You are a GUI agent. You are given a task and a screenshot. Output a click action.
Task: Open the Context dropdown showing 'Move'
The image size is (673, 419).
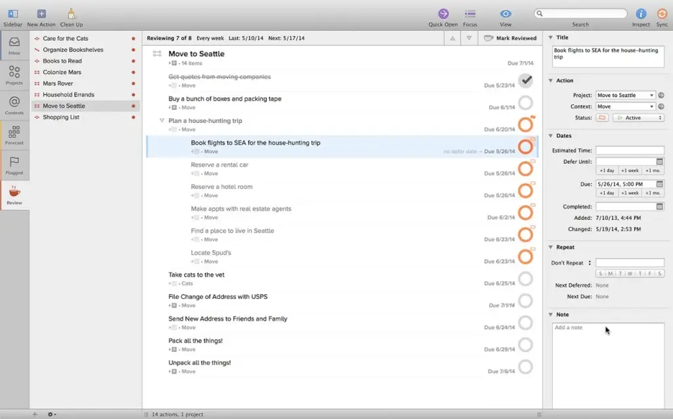pyautogui.click(x=624, y=106)
